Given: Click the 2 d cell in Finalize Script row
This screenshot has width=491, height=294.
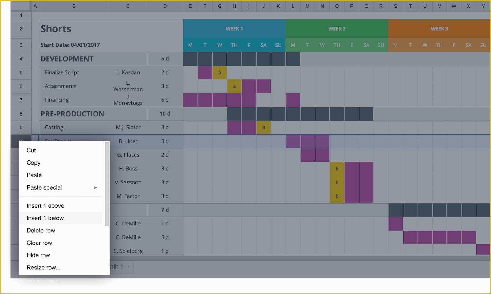Looking at the screenshot, I should (165, 72).
